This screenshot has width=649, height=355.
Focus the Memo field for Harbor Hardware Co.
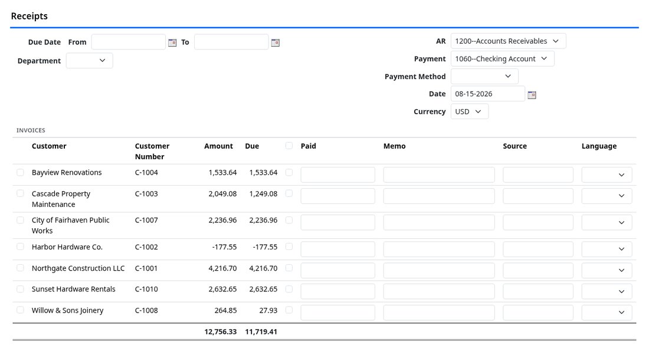coord(439,249)
